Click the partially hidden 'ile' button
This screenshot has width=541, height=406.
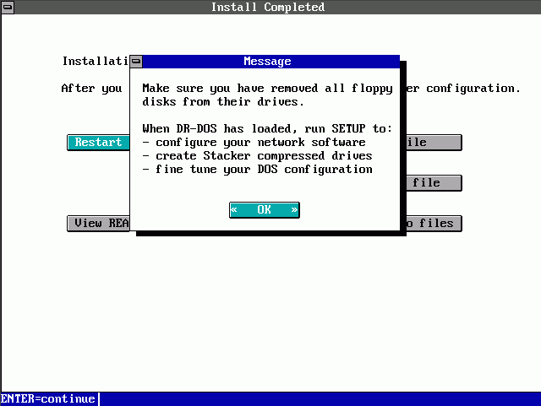(434, 143)
